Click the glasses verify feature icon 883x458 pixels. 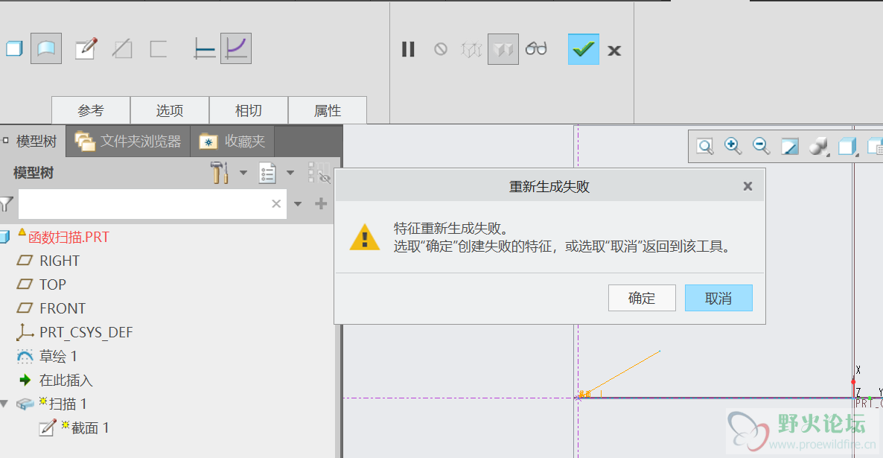coord(536,48)
